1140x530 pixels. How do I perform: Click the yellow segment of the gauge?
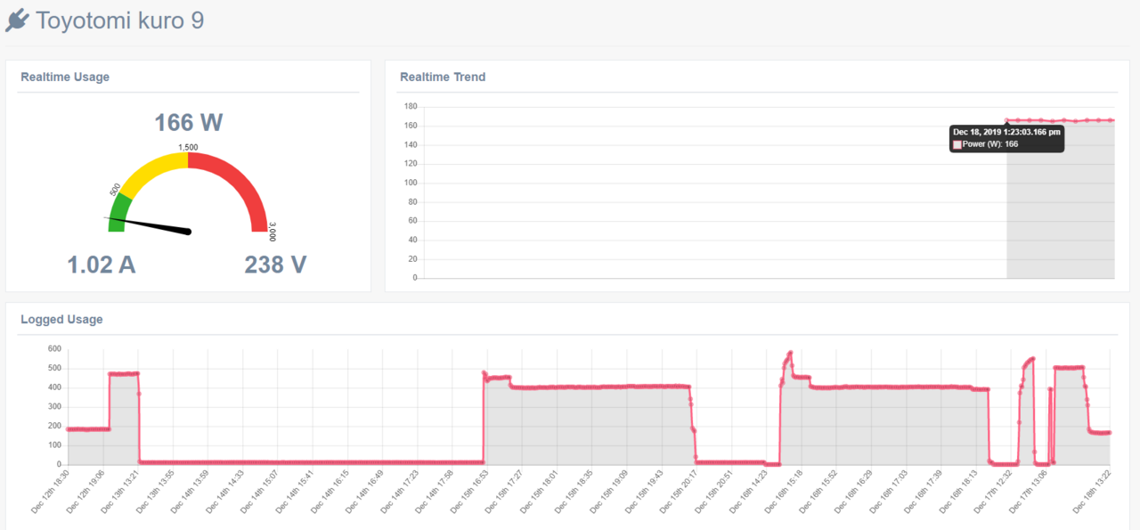[153, 169]
